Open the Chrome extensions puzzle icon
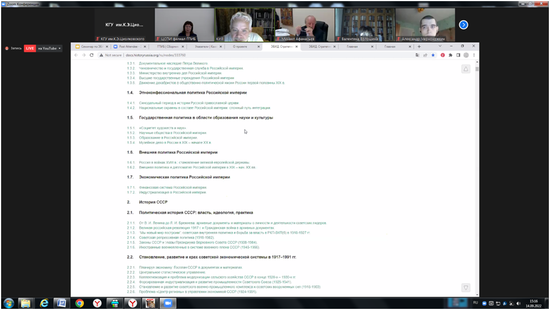This screenshot has width=550, height=310. point(450,55)
